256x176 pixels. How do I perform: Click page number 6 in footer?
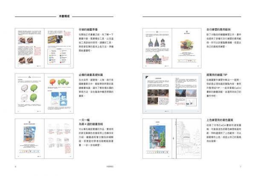click(x=15, y=167)
